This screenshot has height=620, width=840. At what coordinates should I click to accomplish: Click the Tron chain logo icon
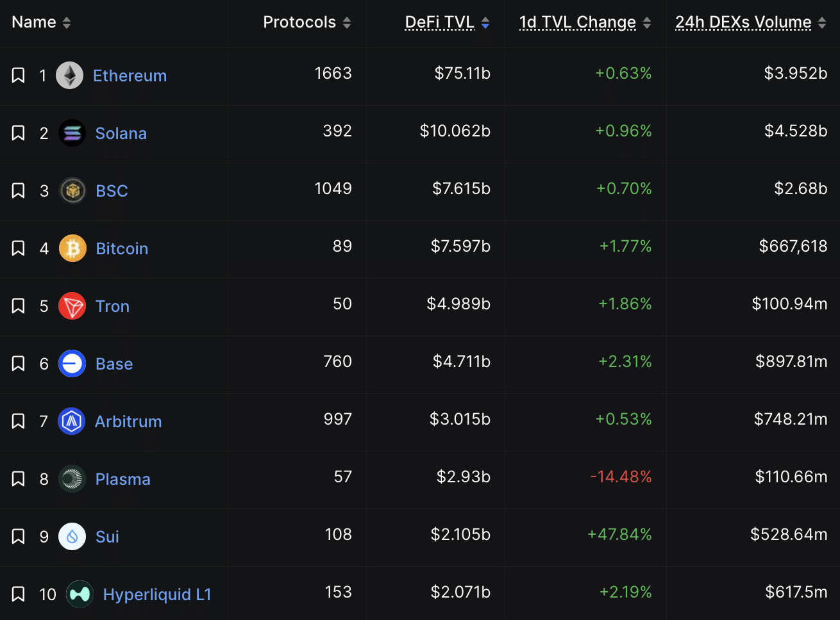point(72,306)
